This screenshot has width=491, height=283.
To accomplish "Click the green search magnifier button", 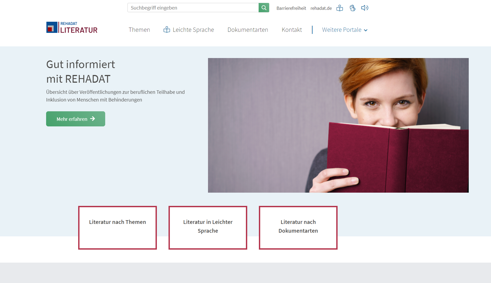I will [x=264, y=8].
